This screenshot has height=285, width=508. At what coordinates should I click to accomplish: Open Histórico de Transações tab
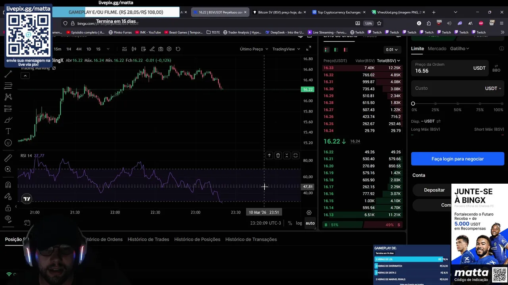pyautogui.click(x=251, y=239)
